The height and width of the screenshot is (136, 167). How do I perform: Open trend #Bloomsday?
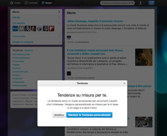pos(18,61)
